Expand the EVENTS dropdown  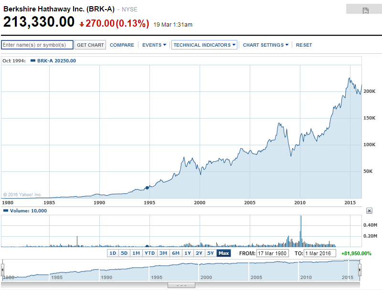tap(154, 44)
